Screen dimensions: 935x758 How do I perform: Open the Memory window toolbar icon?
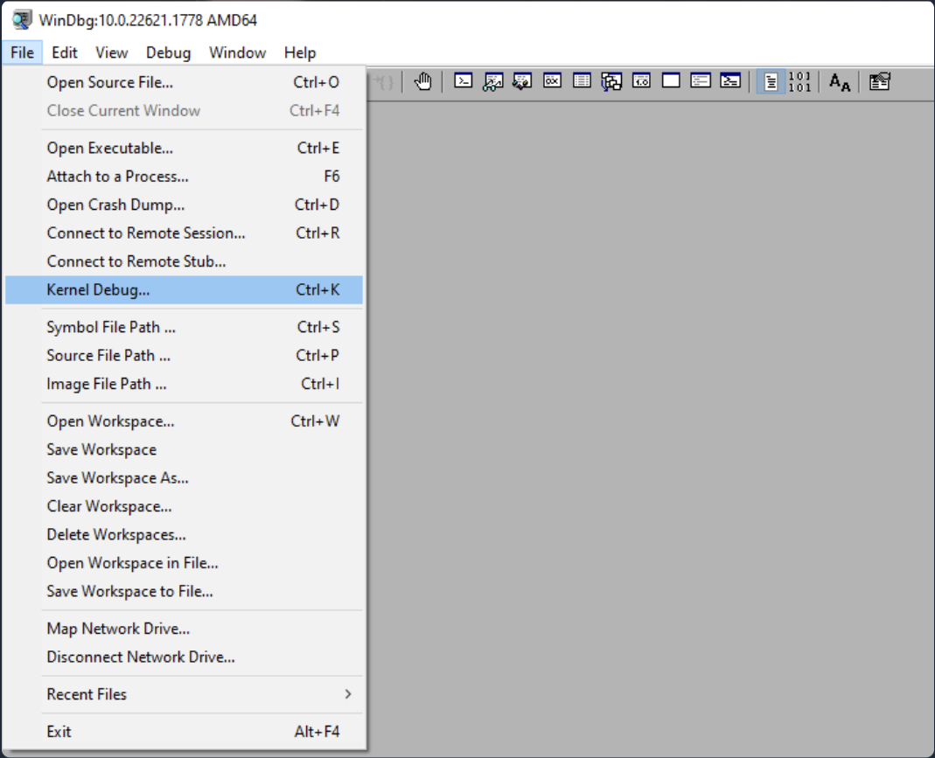[583, 81]
